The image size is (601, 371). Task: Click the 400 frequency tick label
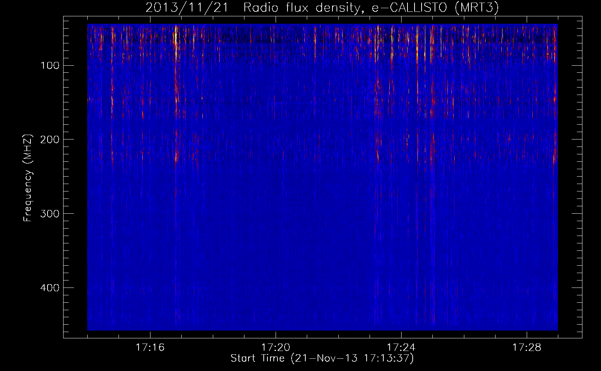[50, 288]
